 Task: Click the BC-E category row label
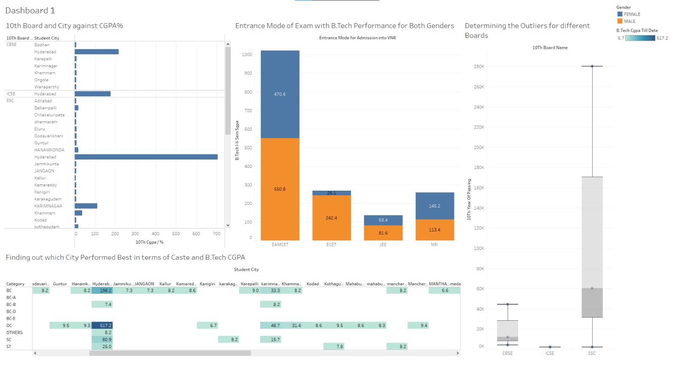pyautogui.click(x=11, y=319)
